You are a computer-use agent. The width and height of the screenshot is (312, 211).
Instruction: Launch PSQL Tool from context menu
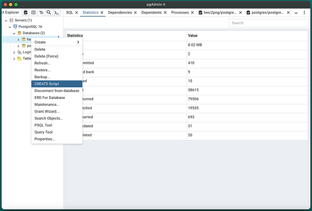tap(57, 125)
